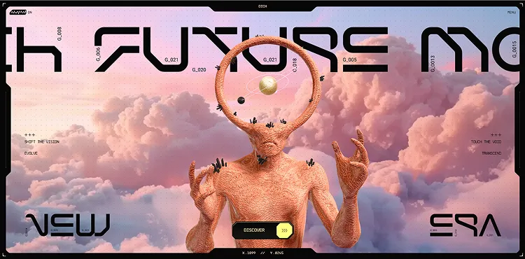Click the G_005 glyph label
525x259 pixels.
349,60
